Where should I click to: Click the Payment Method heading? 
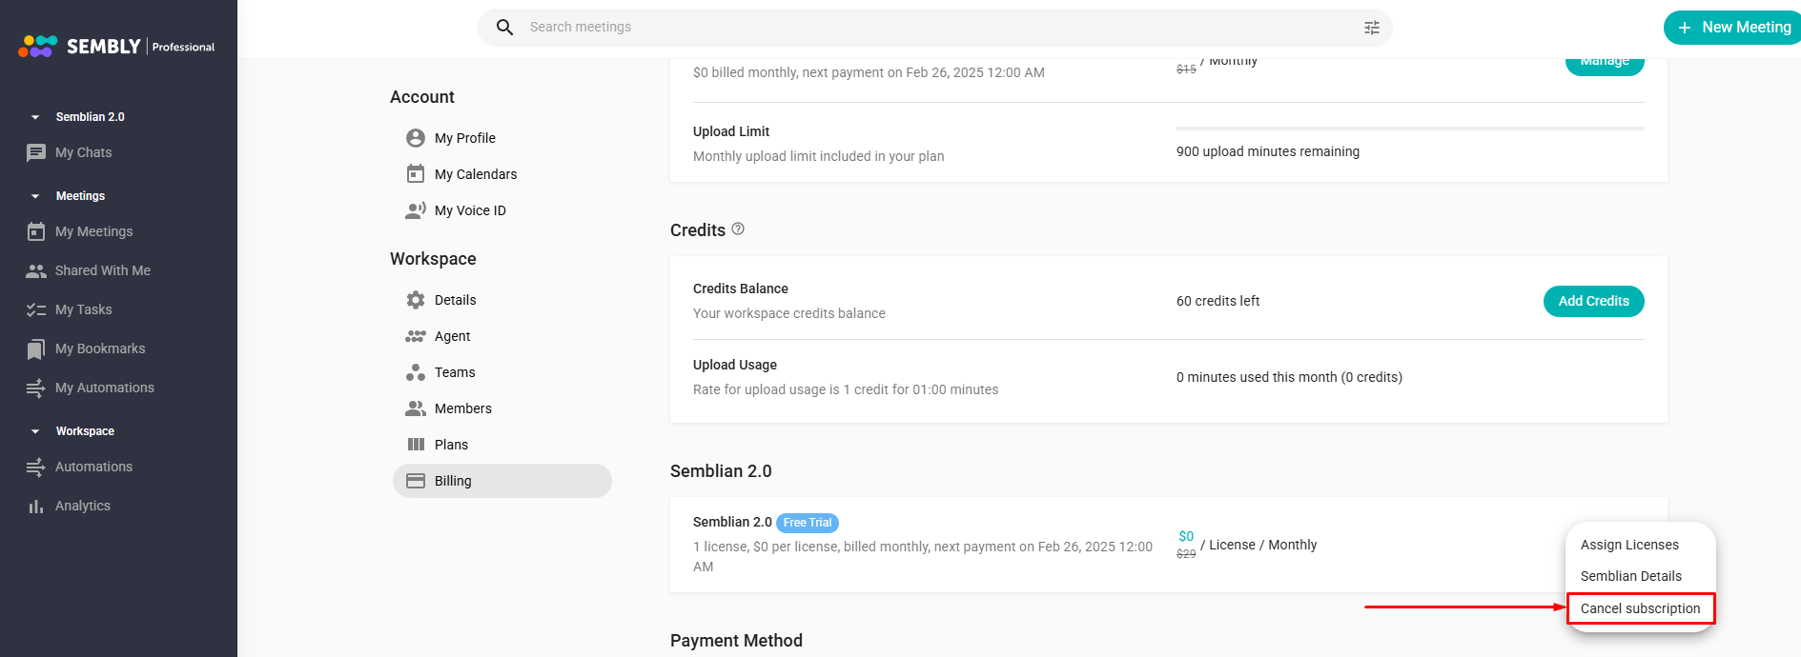(736, 641)
